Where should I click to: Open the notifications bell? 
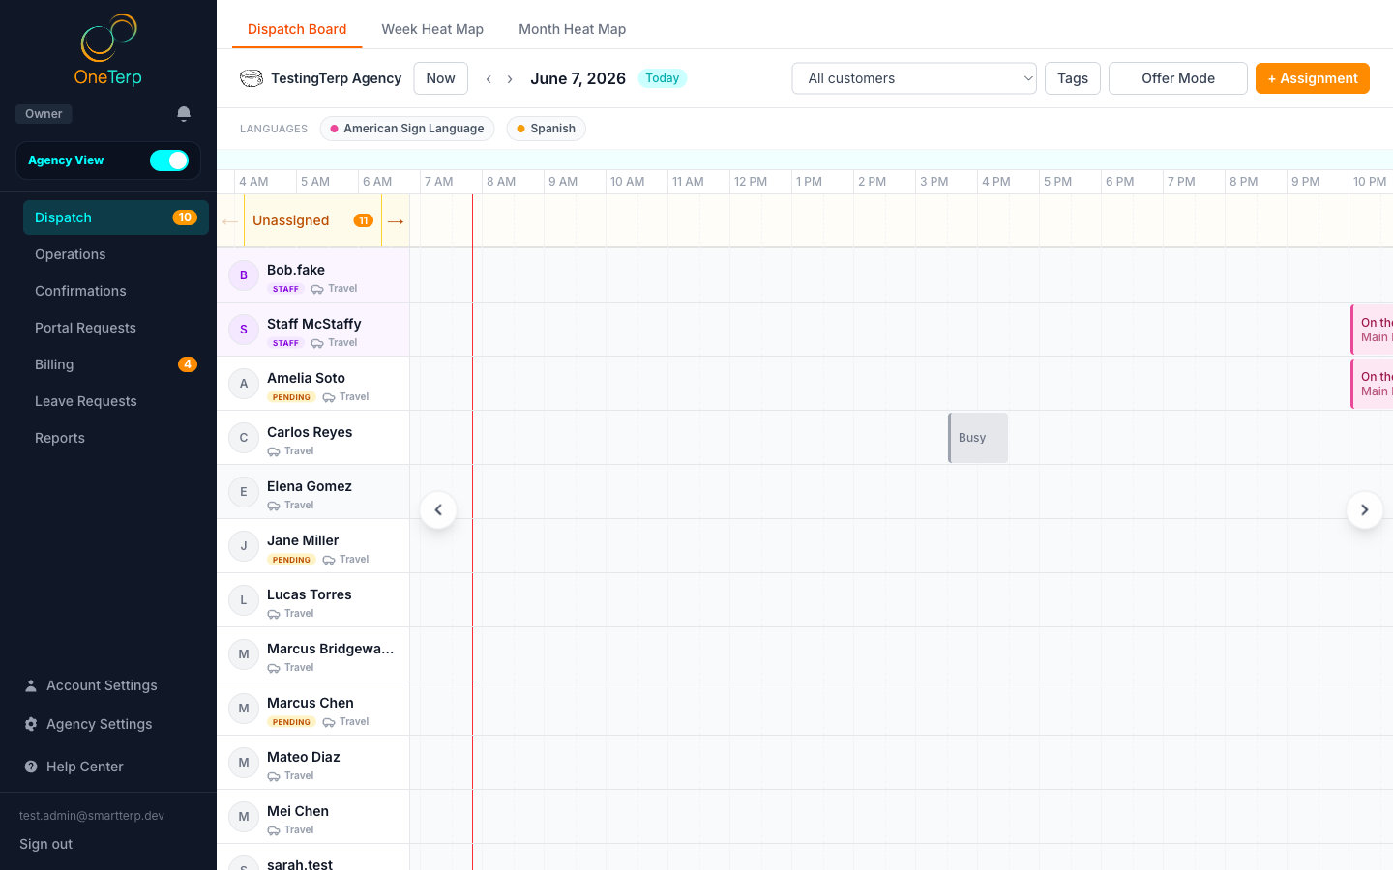(x=184, y=114)
